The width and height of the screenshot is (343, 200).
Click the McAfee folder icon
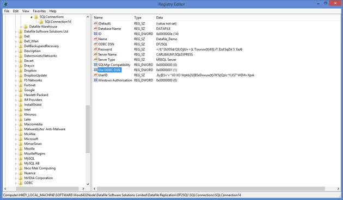(21, 134)
